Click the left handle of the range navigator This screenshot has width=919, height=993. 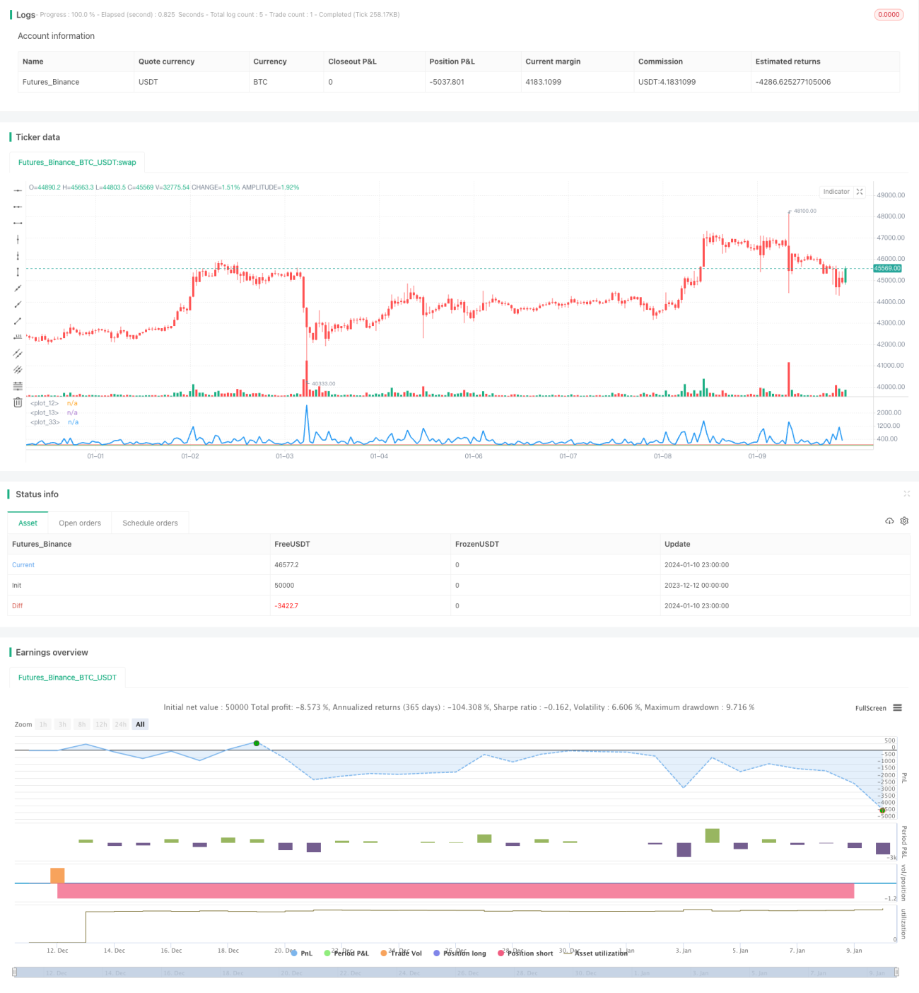coord(14,972)
